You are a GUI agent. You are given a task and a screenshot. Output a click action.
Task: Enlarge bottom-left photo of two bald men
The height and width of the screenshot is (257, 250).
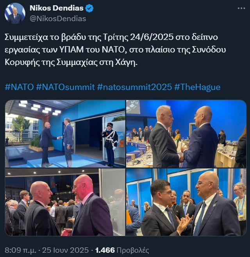click(x=65, y=202)
